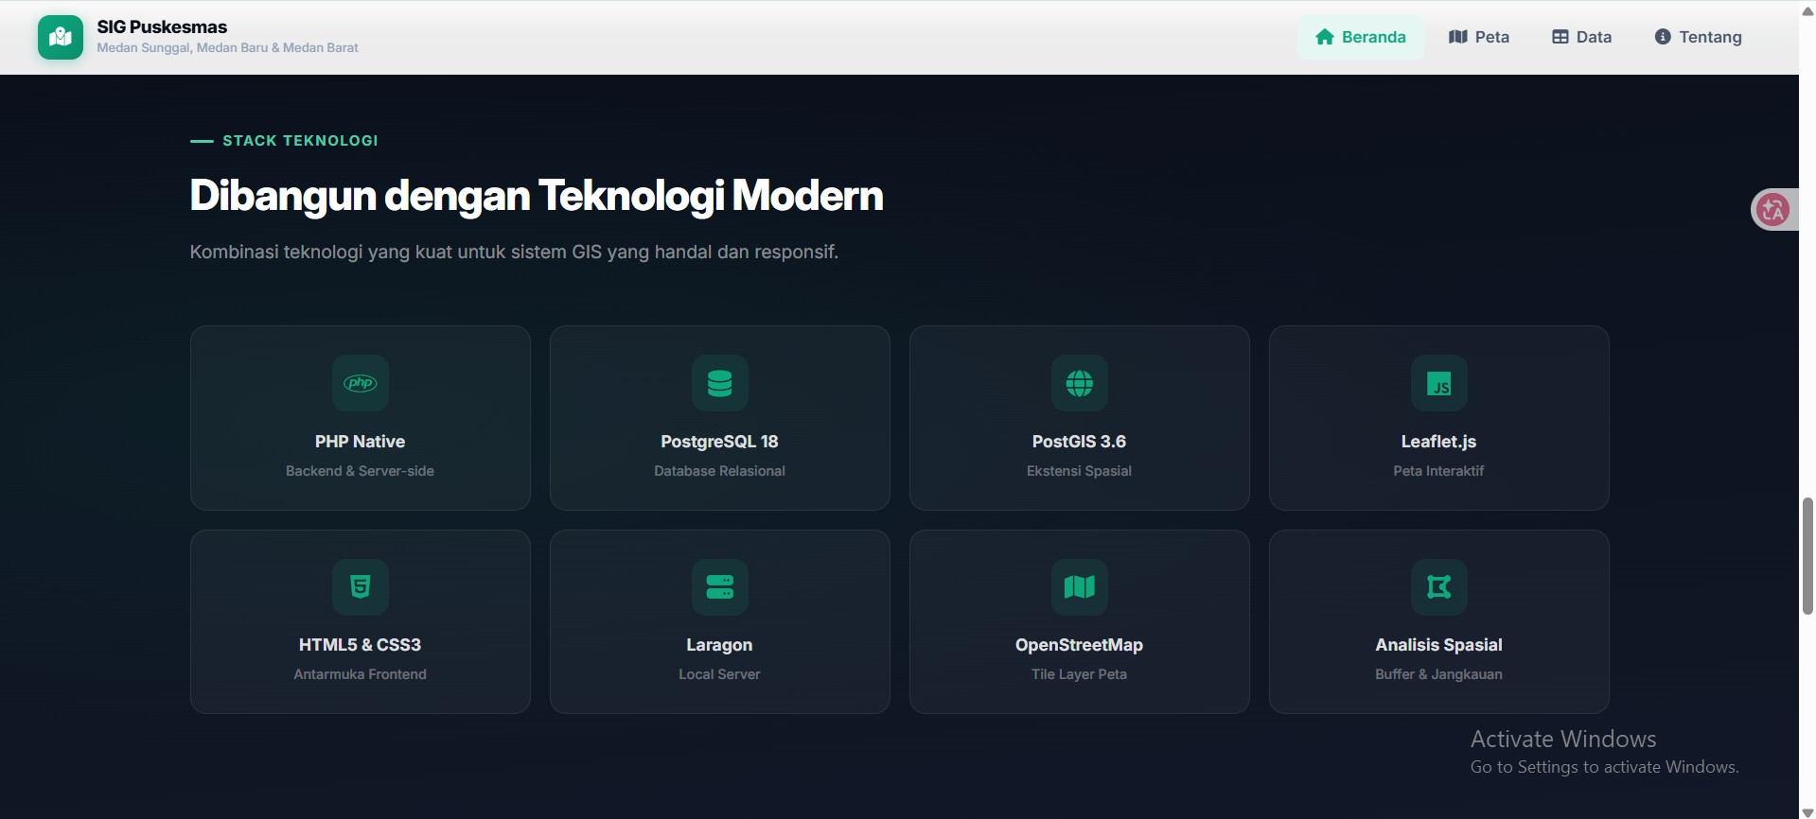Click the subtitle 'Medan Sunggal, Medan Baru & Medan Barat'
This screenshot has width=1816, height=819.
(227, 47)
